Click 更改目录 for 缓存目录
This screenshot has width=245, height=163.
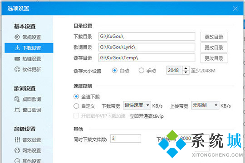(x=214, y=58)
